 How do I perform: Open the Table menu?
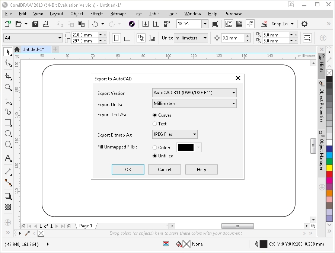click(154, 14)
